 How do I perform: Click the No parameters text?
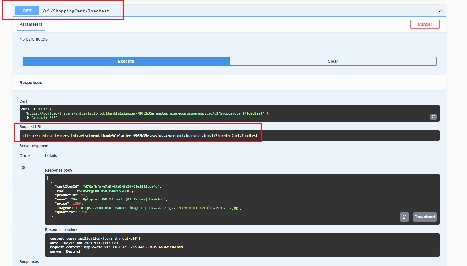34,39
